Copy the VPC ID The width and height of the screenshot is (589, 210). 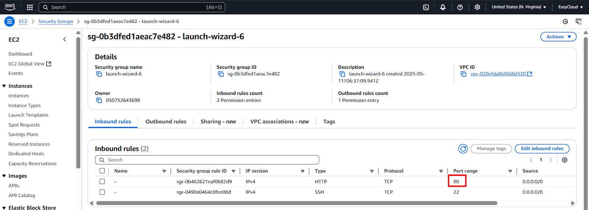(463, 74)
